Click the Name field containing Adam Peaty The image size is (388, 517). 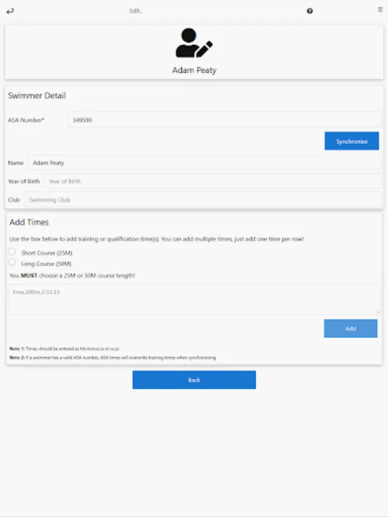pos(205,163)
